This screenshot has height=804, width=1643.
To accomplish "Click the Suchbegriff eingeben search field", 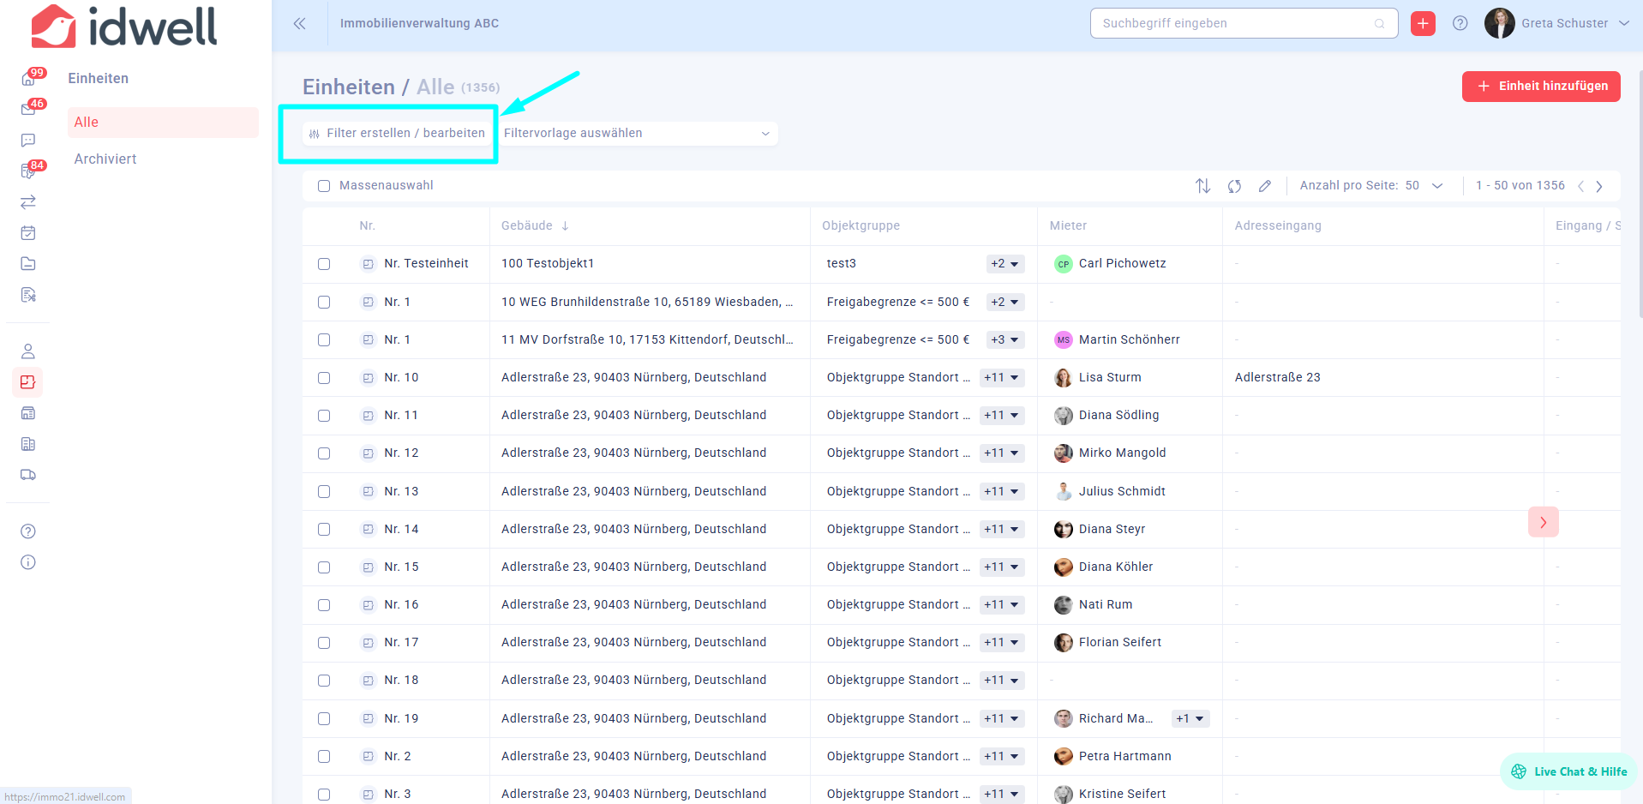I will (x=1234, y=24).
